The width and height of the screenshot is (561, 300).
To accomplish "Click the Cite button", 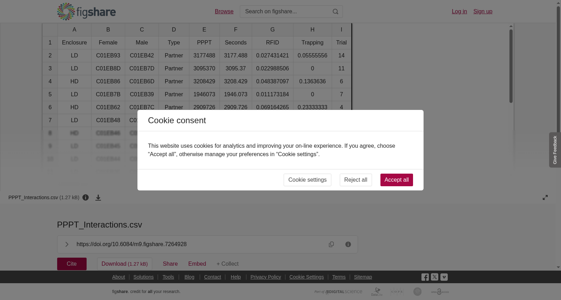I will [72, 264].
